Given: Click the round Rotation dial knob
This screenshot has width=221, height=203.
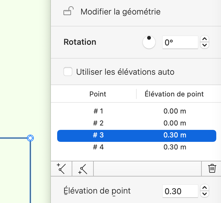Looking at the screenshot, I should click(x=149, y=42).
